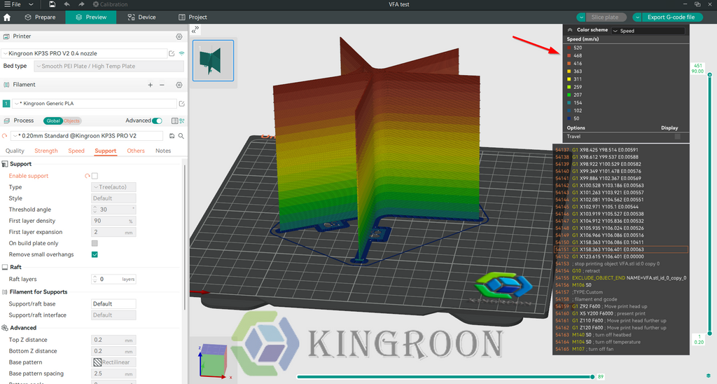717x384 pixels.
Task: Reset process preset with orange arrow icon
Action: click(5, 136)
